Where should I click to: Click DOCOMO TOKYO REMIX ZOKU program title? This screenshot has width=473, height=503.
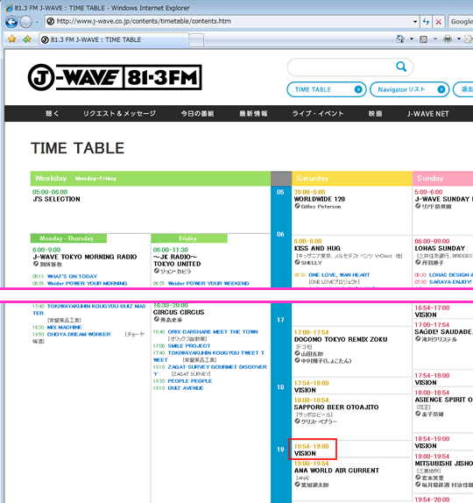341,339
